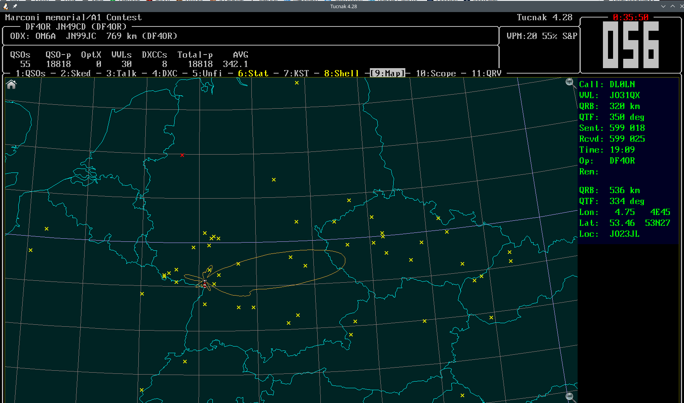Select the northernmost yellow X marker on map

click(x=297, y=83)
